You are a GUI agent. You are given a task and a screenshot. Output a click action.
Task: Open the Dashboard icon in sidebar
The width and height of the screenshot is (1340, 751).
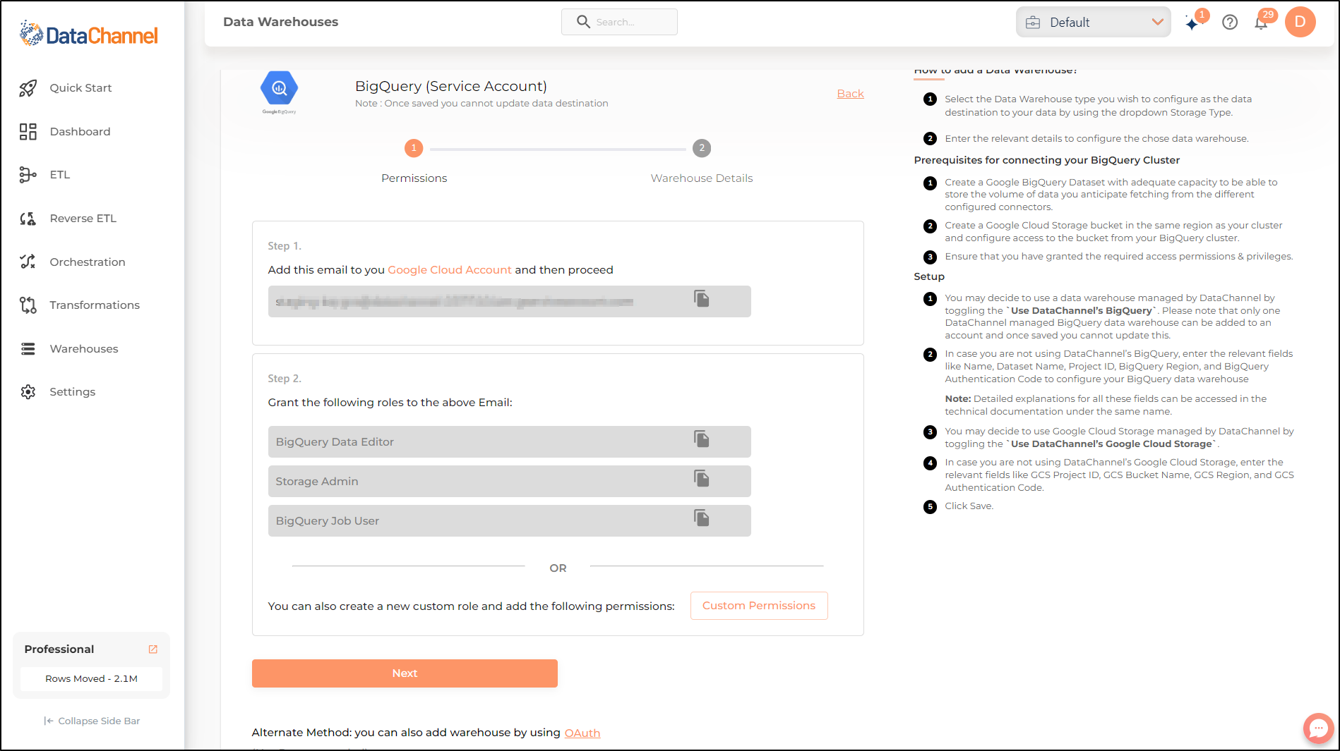click(28, 132)
